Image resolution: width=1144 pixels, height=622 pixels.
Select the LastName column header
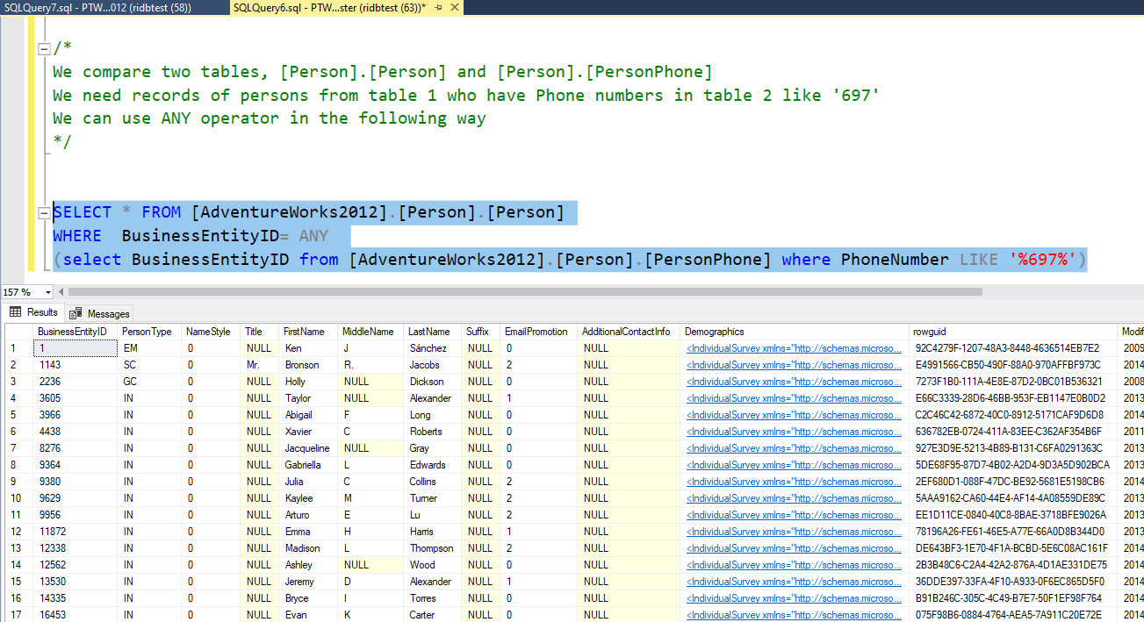(433, 332)
